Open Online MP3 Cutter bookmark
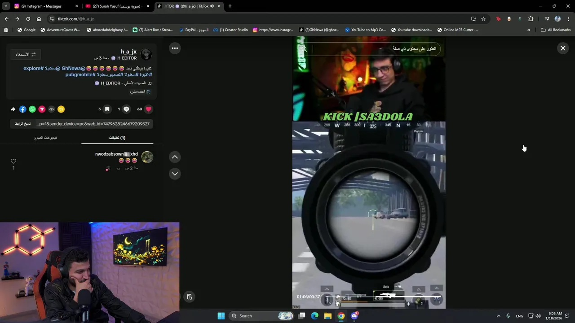The width and height of the screenshot is (575, 323). (x=457, y=30)
